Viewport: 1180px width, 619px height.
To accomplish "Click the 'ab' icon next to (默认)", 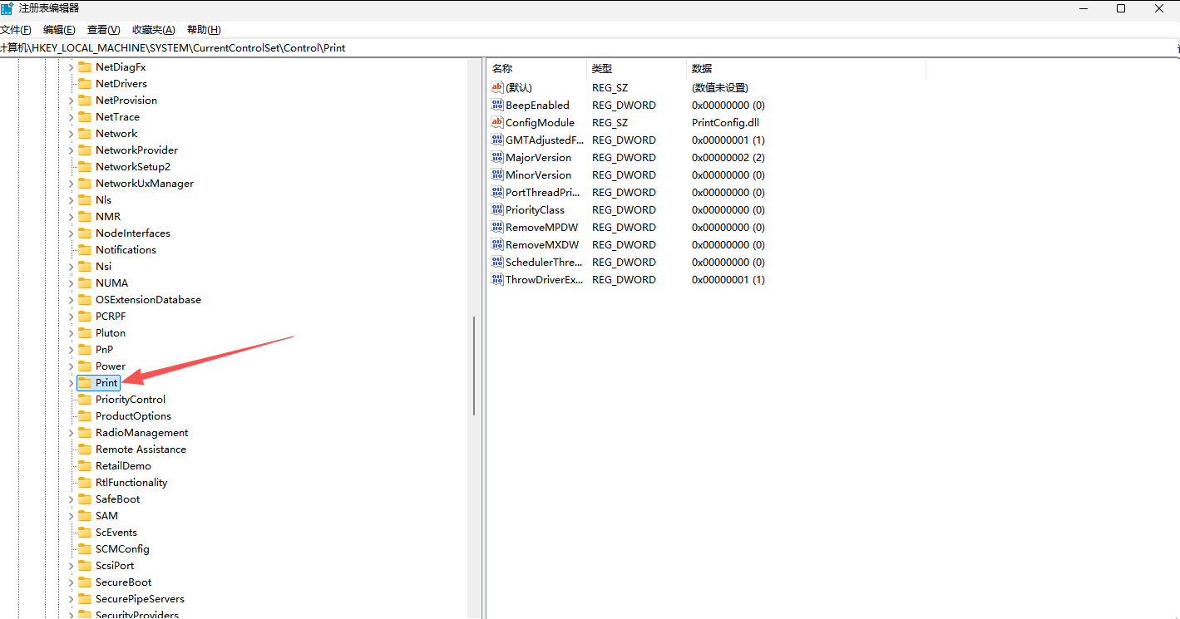I will pos(497,87).
